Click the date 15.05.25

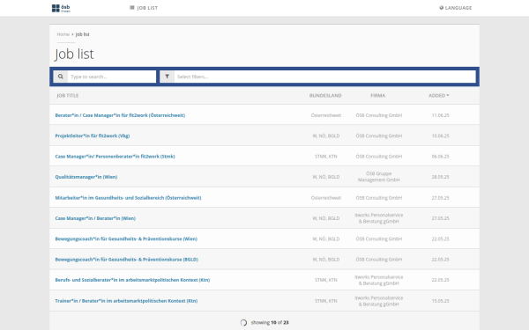(440, 301)
